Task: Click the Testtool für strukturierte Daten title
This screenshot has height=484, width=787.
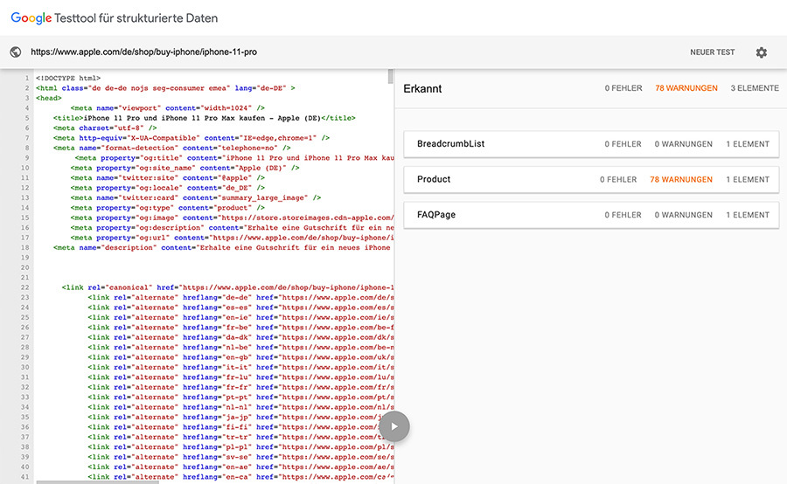Action: click(x=136, y=18)
